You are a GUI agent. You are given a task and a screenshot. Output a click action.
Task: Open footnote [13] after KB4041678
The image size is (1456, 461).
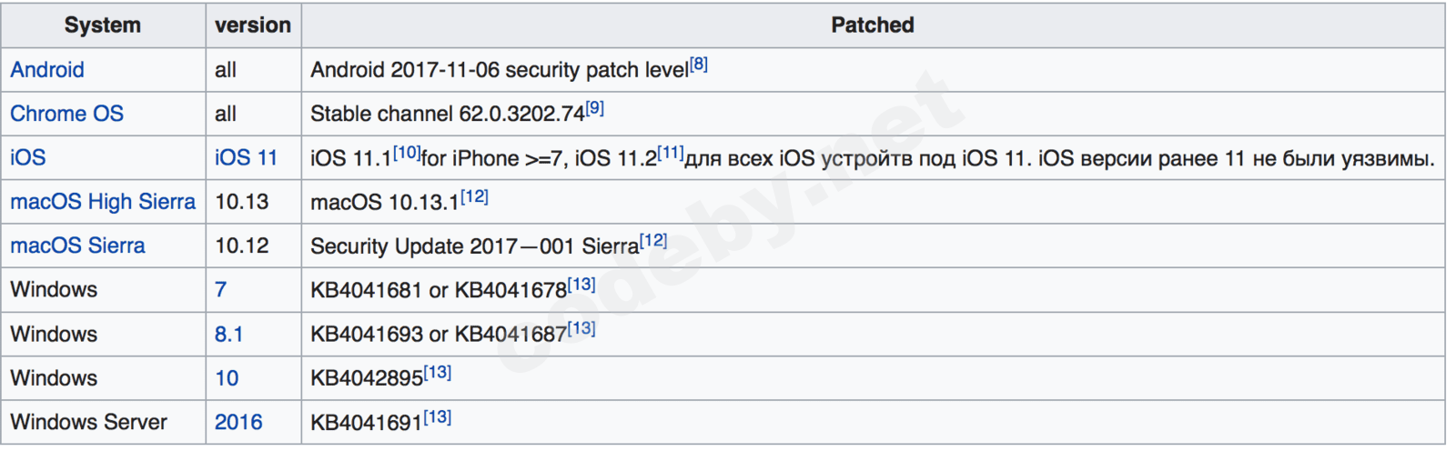(581, 285)
